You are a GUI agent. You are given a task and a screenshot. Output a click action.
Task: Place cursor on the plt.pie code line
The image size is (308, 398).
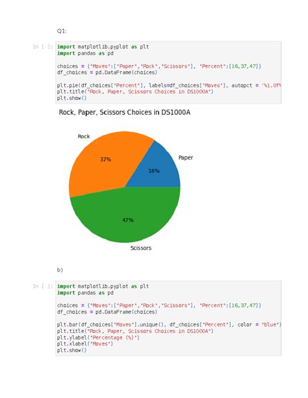coord(169,85)
